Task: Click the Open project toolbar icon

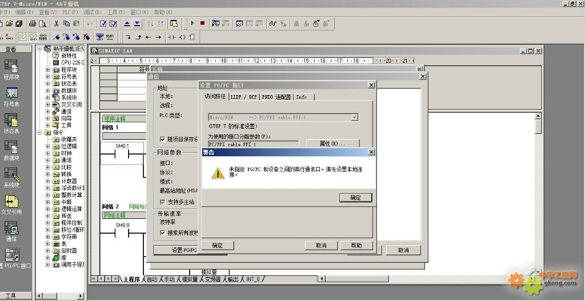Action: click(x=9, y=24)
